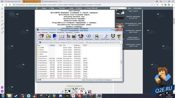The image size is (175, 98).
Task: Open the Справка help menu
Action: coord(77,32)
